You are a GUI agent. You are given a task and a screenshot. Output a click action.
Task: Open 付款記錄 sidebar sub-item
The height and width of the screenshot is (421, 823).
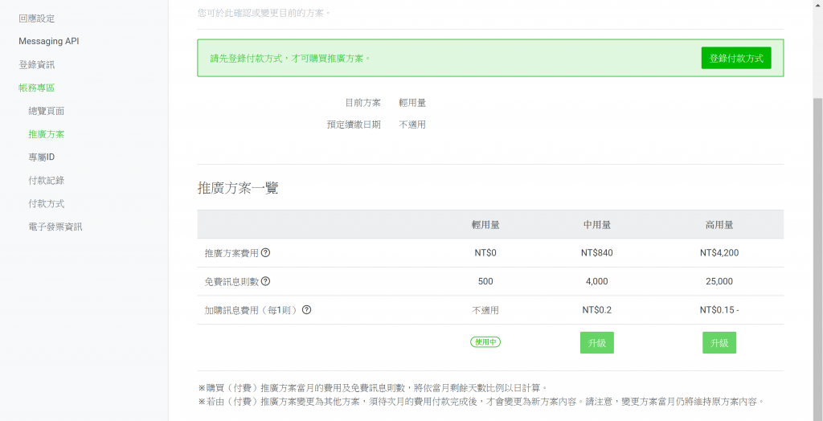point(47,181)
